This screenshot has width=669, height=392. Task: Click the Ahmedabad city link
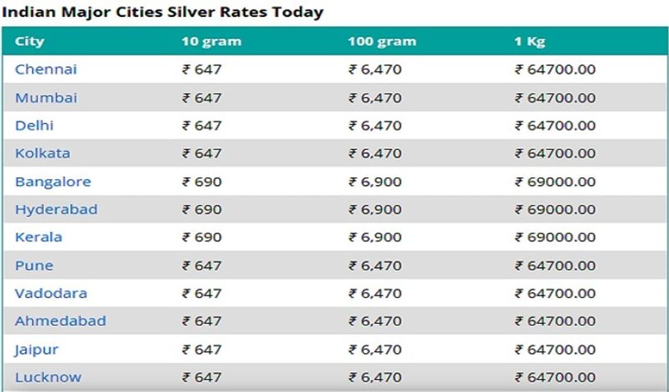60,321
